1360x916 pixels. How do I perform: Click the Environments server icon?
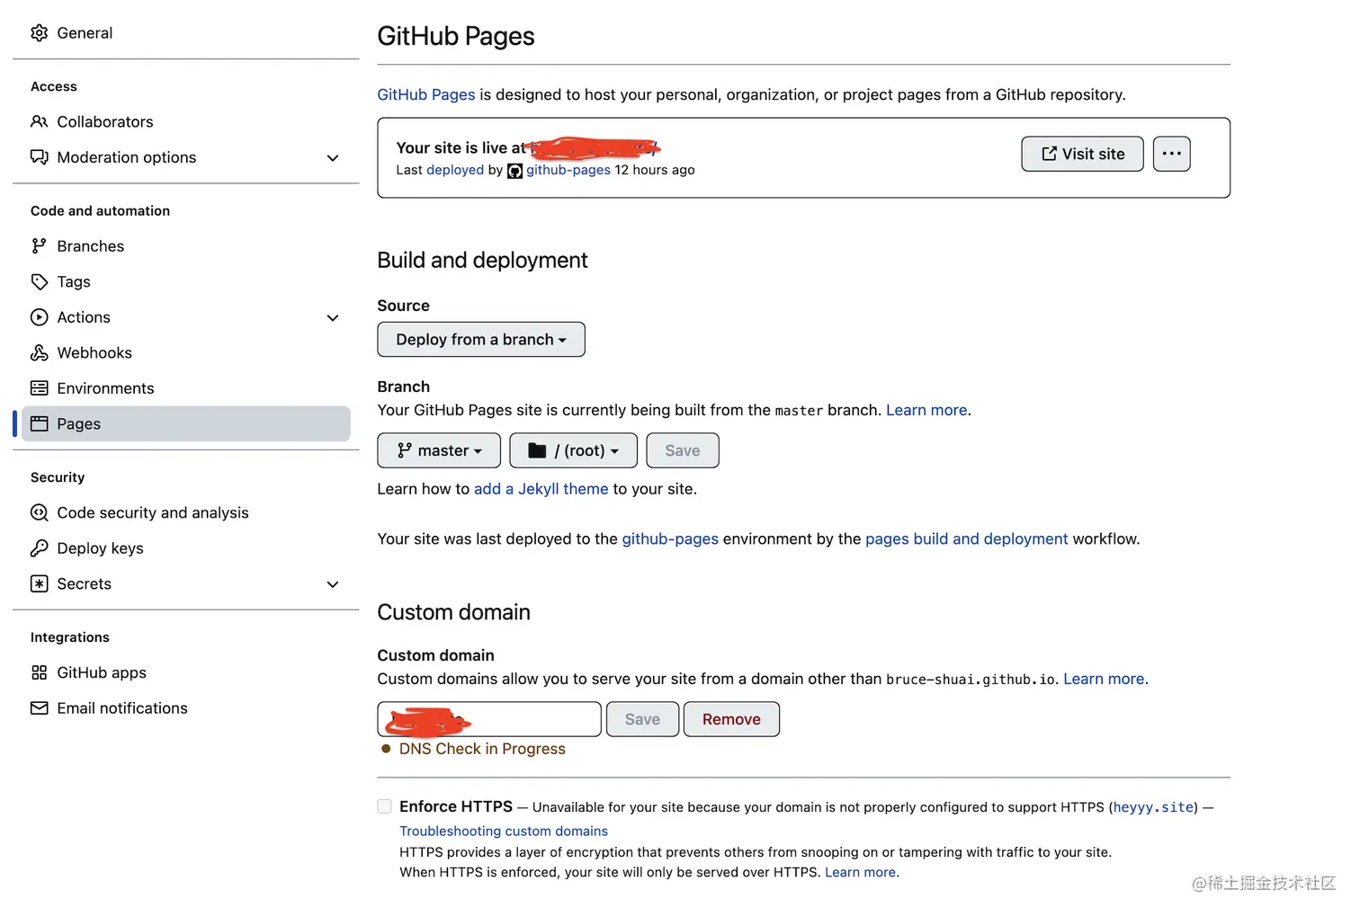click(x=39, y=388)
